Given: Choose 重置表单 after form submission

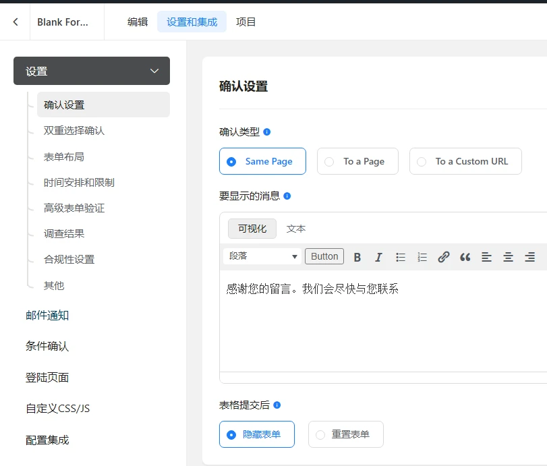Looking at the screenshot, I should point(345,434).
